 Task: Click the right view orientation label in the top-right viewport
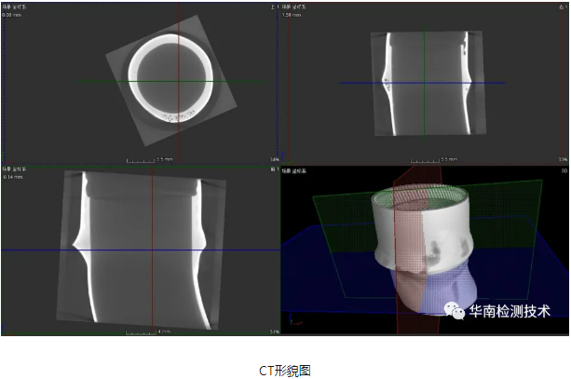(562, 6)
